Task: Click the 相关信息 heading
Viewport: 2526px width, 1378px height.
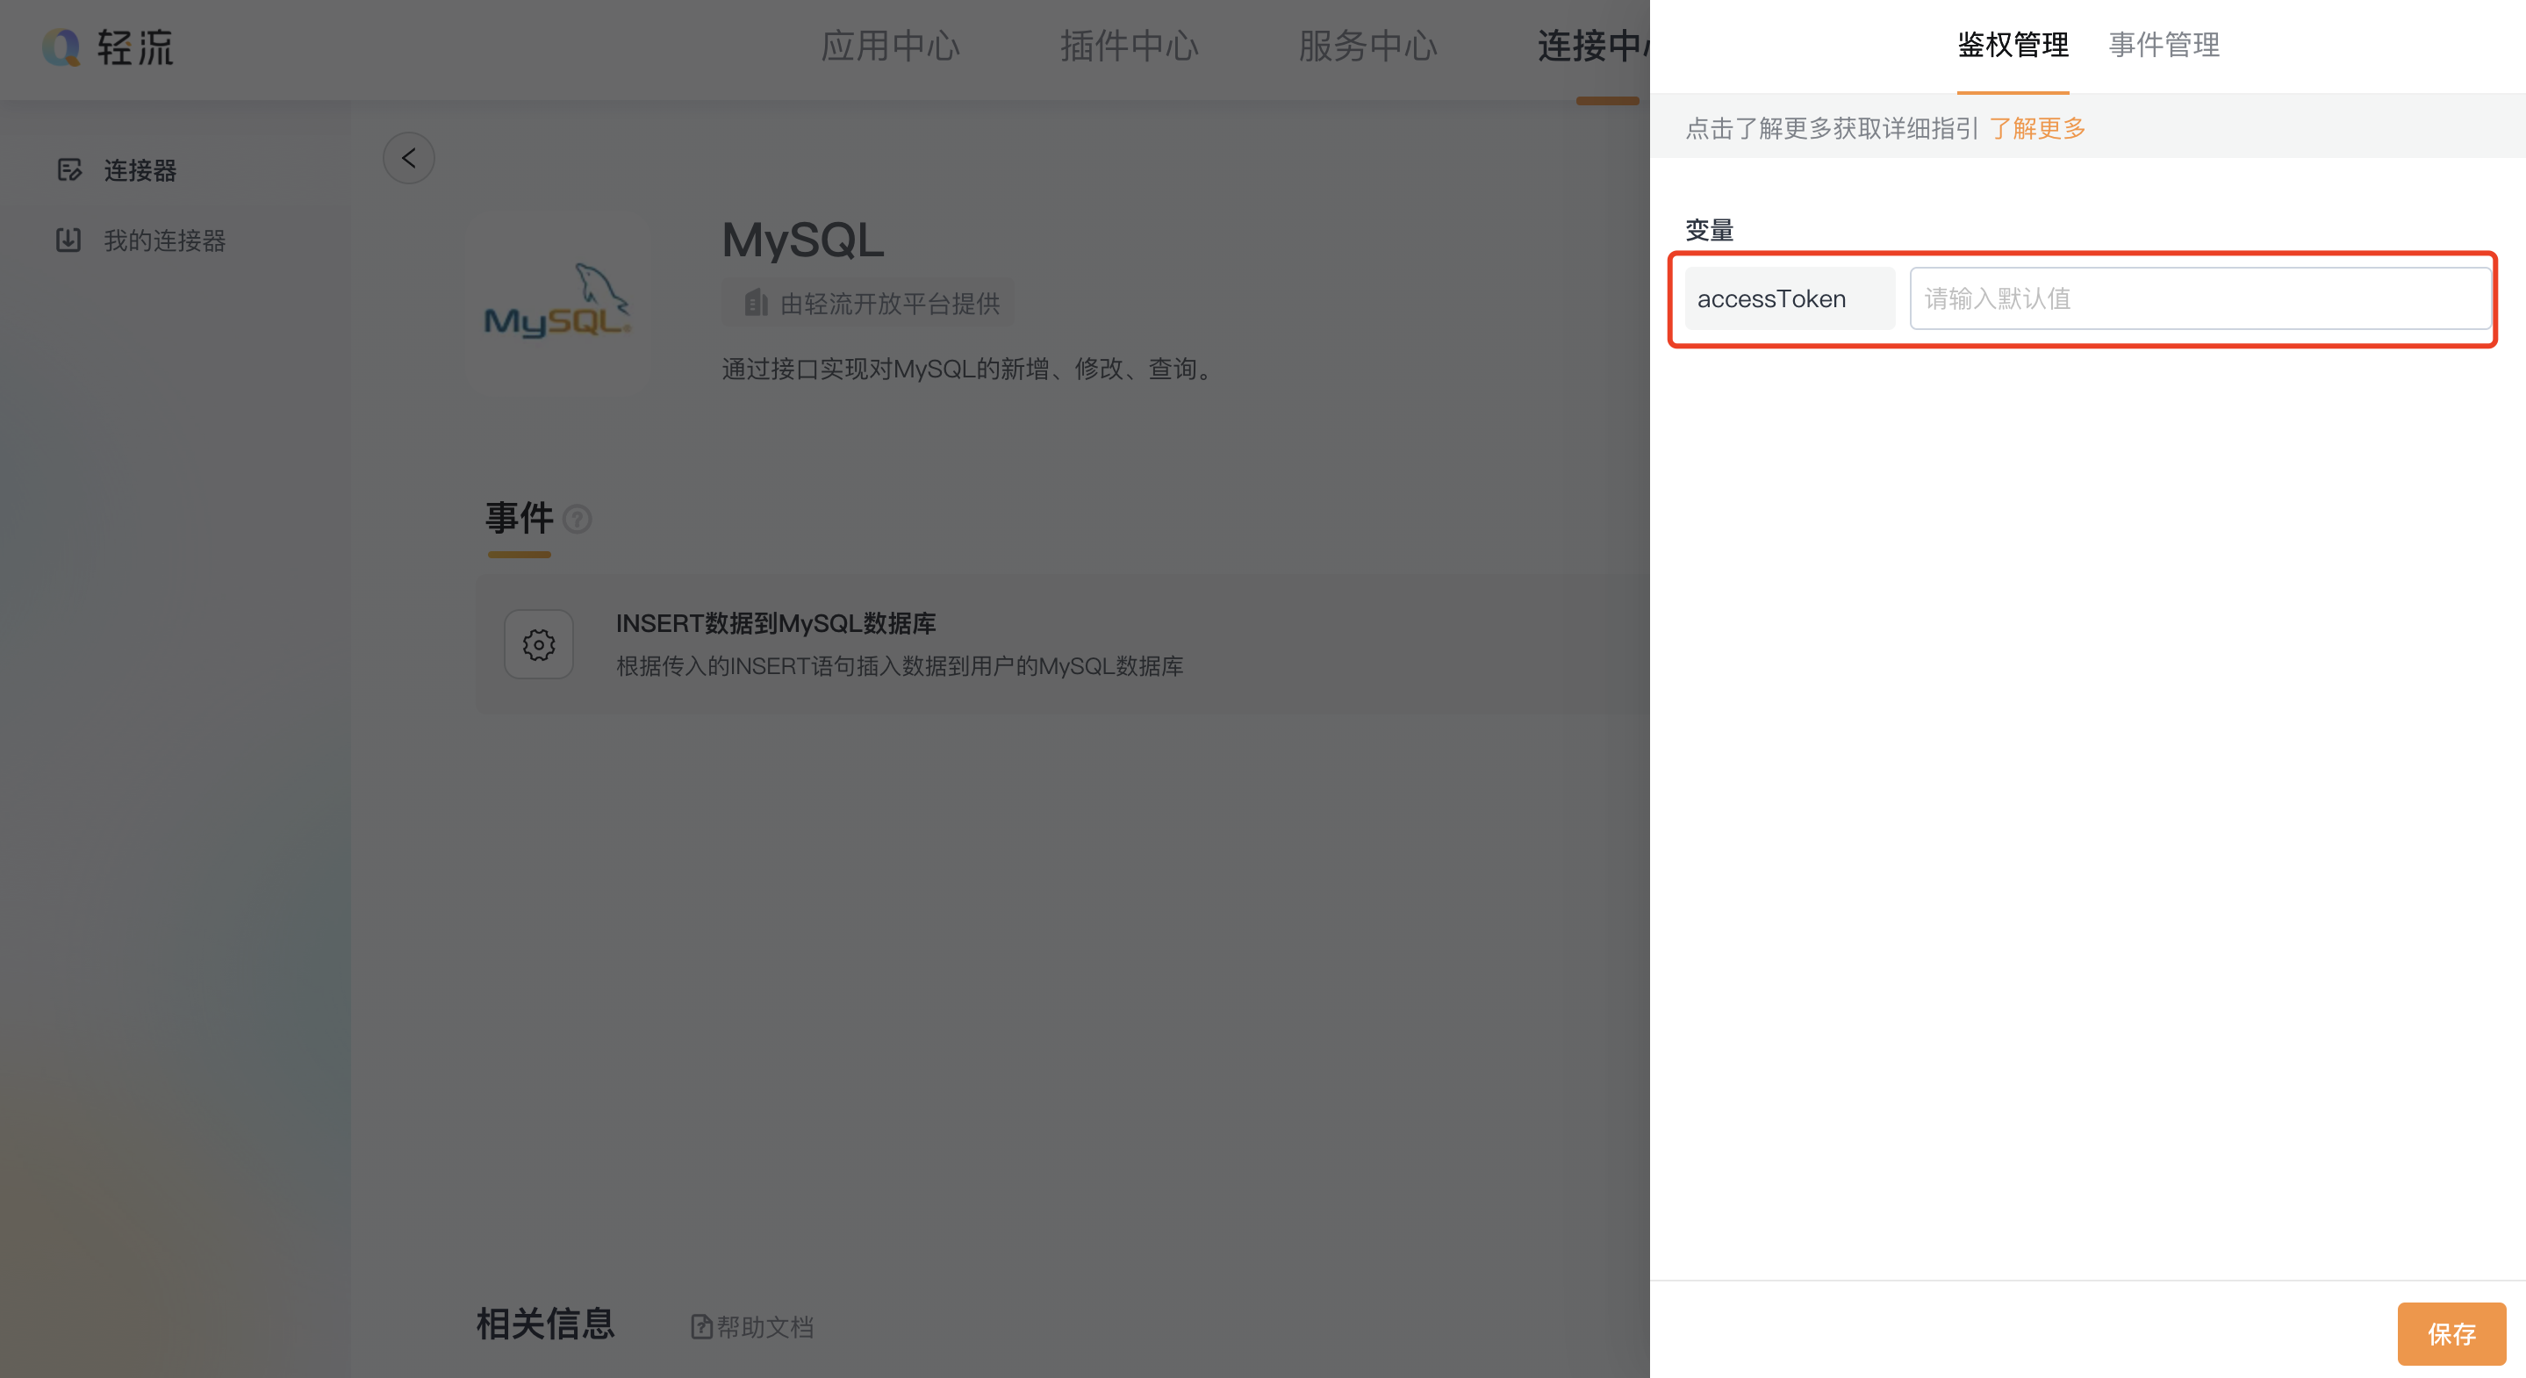Action: (x=545, y=1324)
